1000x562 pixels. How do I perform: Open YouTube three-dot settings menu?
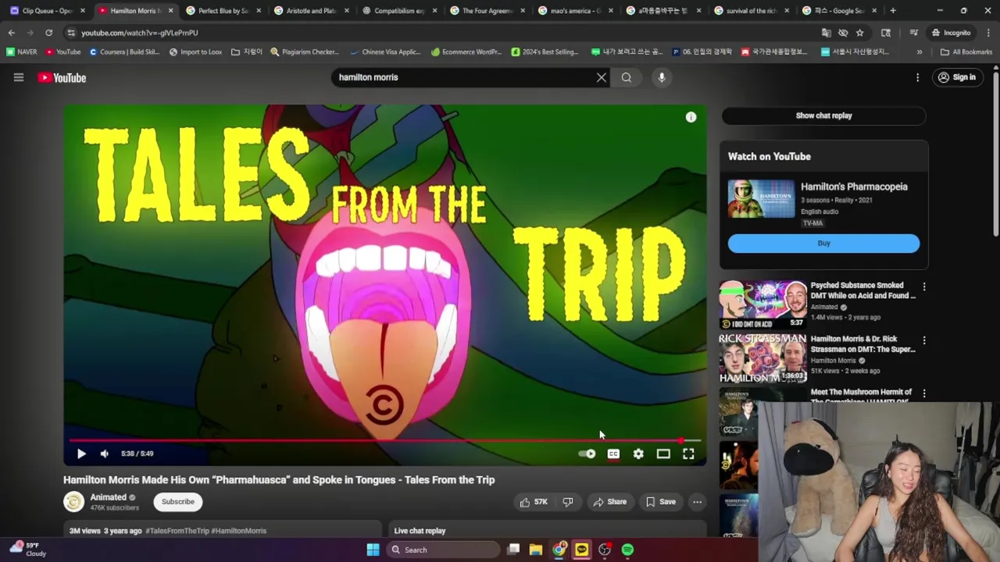918,77
